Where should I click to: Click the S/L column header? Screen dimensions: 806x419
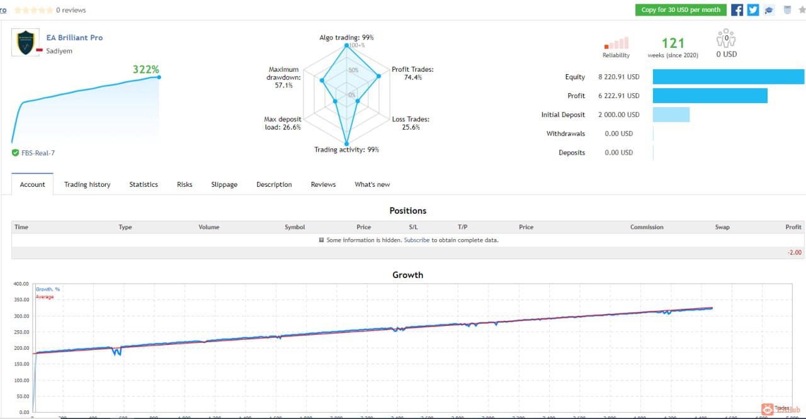click(413, 227)
